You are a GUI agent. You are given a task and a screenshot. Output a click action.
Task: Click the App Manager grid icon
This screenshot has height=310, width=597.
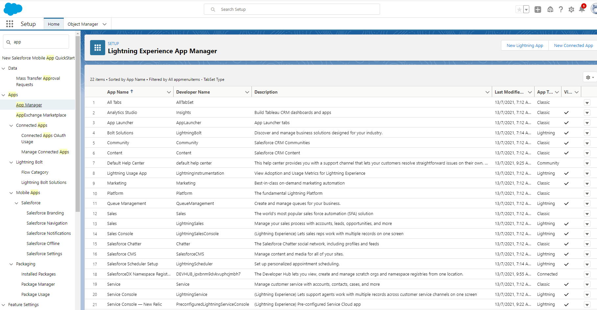coord(98,48)
